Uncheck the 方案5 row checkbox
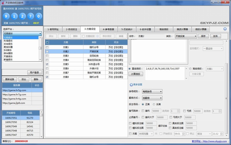The image size is (231, 145). [x=47, y=64]
